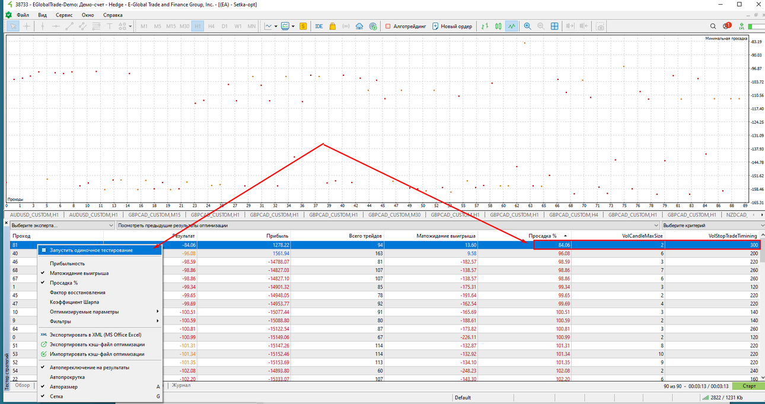Open the Сервис menu
Viewport: 765px width, 404px height.
pyautogui.click(x=64, y=14)
